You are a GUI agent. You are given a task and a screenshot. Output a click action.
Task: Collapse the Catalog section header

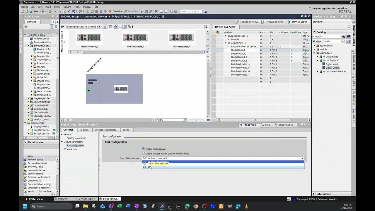pyautogui.click(x=314, y=32)
